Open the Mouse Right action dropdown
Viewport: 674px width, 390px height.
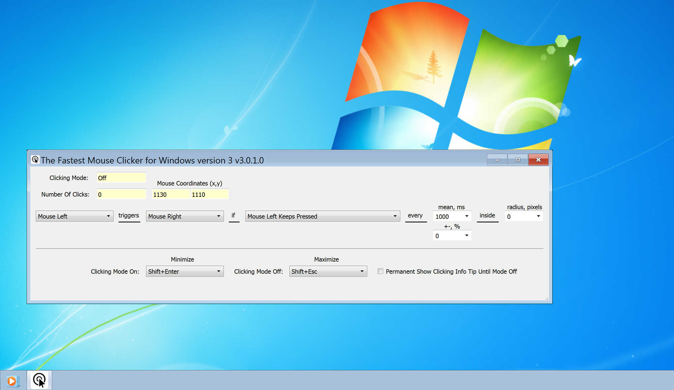[218, 216]
